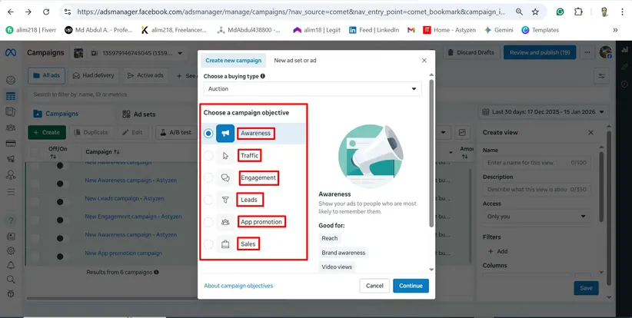Open About campaign objectives link
This screenshot has height=318, width=632.
pyautogui.click(x=238, y=286)
